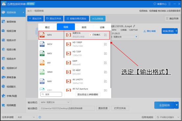Open the 视频分割 sidebar section

pyautogui.click(x=11, y=49)
